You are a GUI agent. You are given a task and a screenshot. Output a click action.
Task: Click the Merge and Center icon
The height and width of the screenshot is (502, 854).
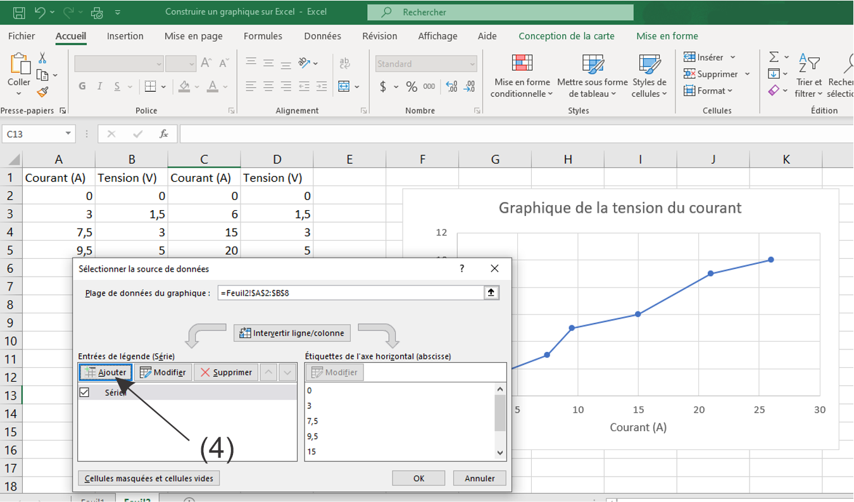pyautogui.click(x=344, y=87)
